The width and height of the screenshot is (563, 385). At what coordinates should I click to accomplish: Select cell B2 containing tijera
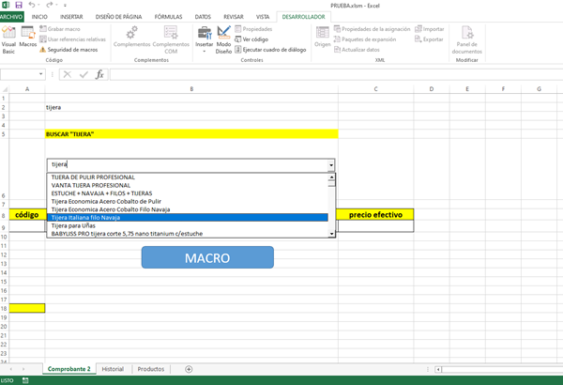(191, 107)
